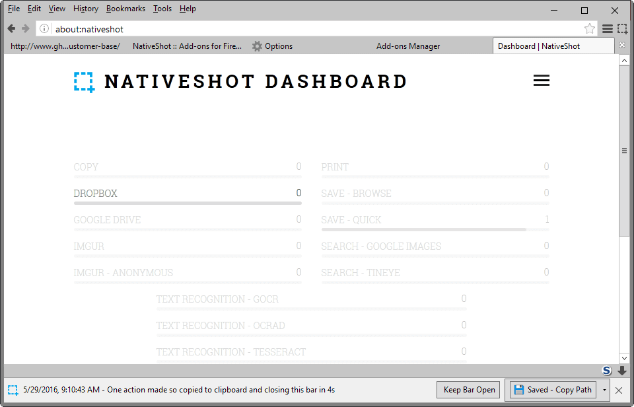The height and width of the screenshot is (407, 634).
Task: Bookmark this page with the star icon
Action: click(588, 28)
